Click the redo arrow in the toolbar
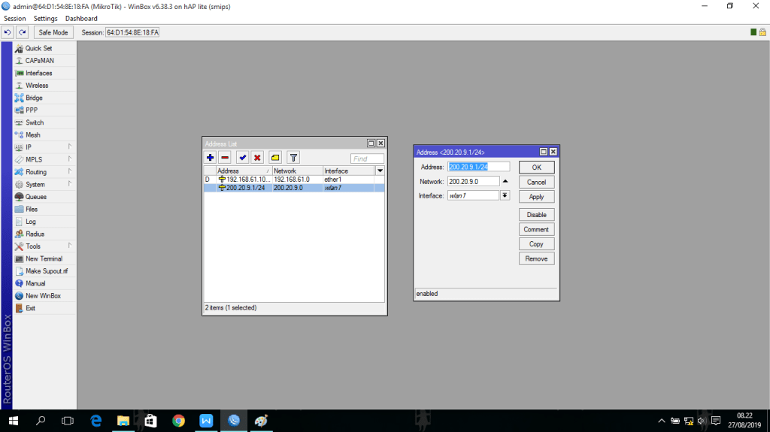Screen dimensions: 770x432 23,32
